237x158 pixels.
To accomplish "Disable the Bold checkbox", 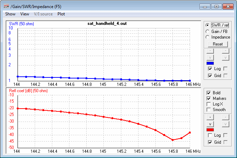I will (x=209, y=93).
